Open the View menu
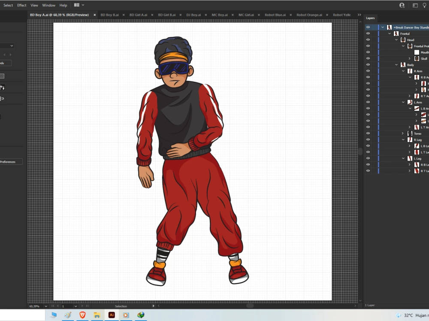The height and width of the screenshot is (321, 429). tap(34, 5)
